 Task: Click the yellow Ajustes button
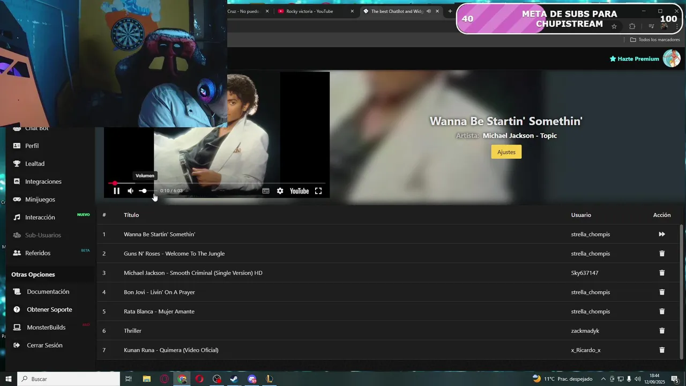click(x=506, y=152)
